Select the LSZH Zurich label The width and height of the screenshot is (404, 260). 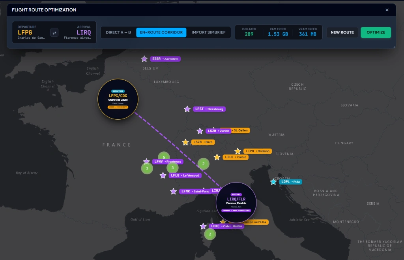coord(218,131)
